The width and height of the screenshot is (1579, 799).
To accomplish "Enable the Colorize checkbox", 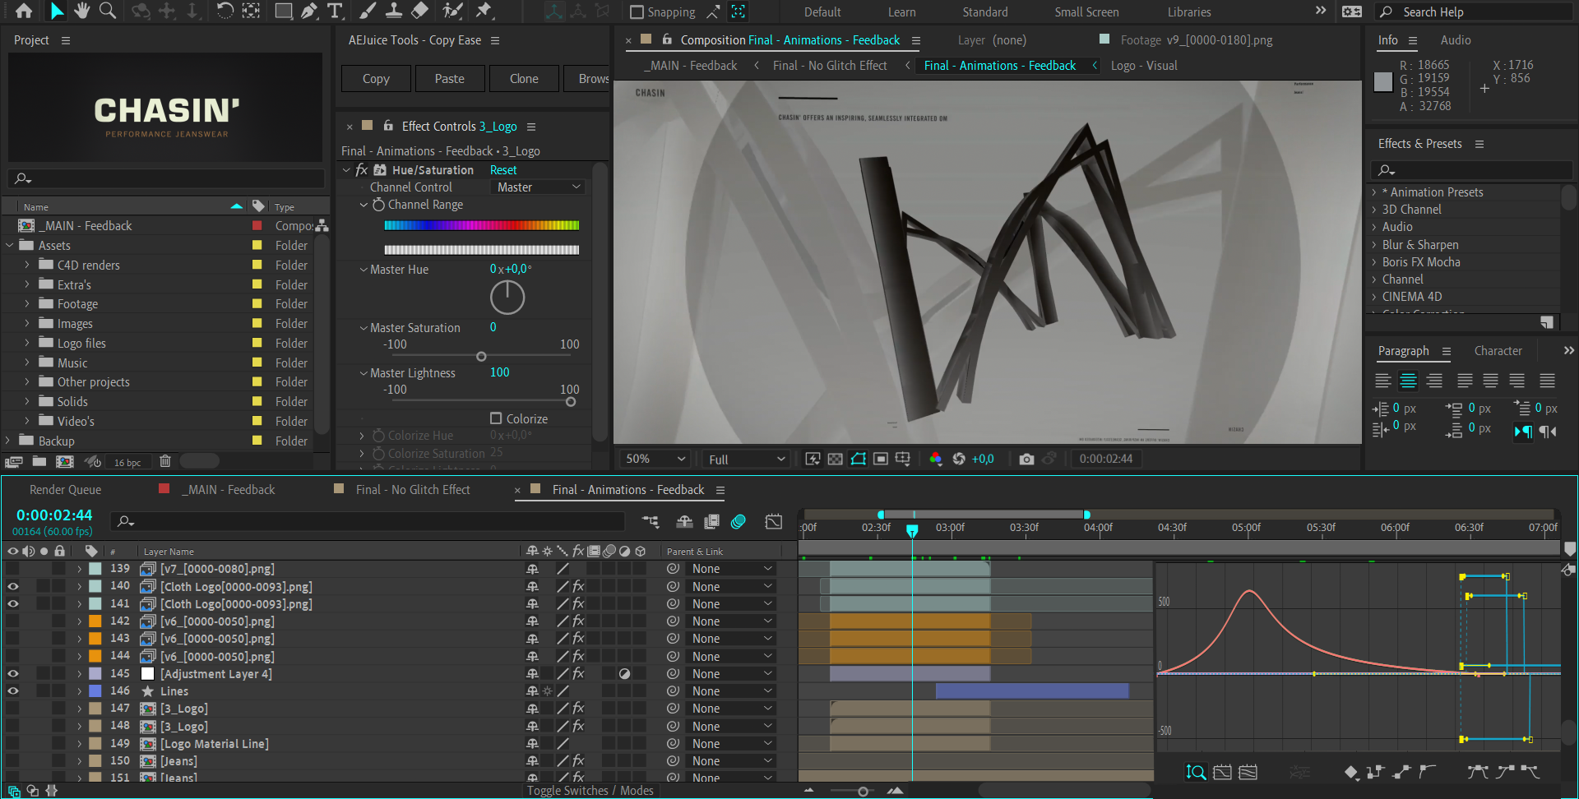I will click(x=496, y=418).
